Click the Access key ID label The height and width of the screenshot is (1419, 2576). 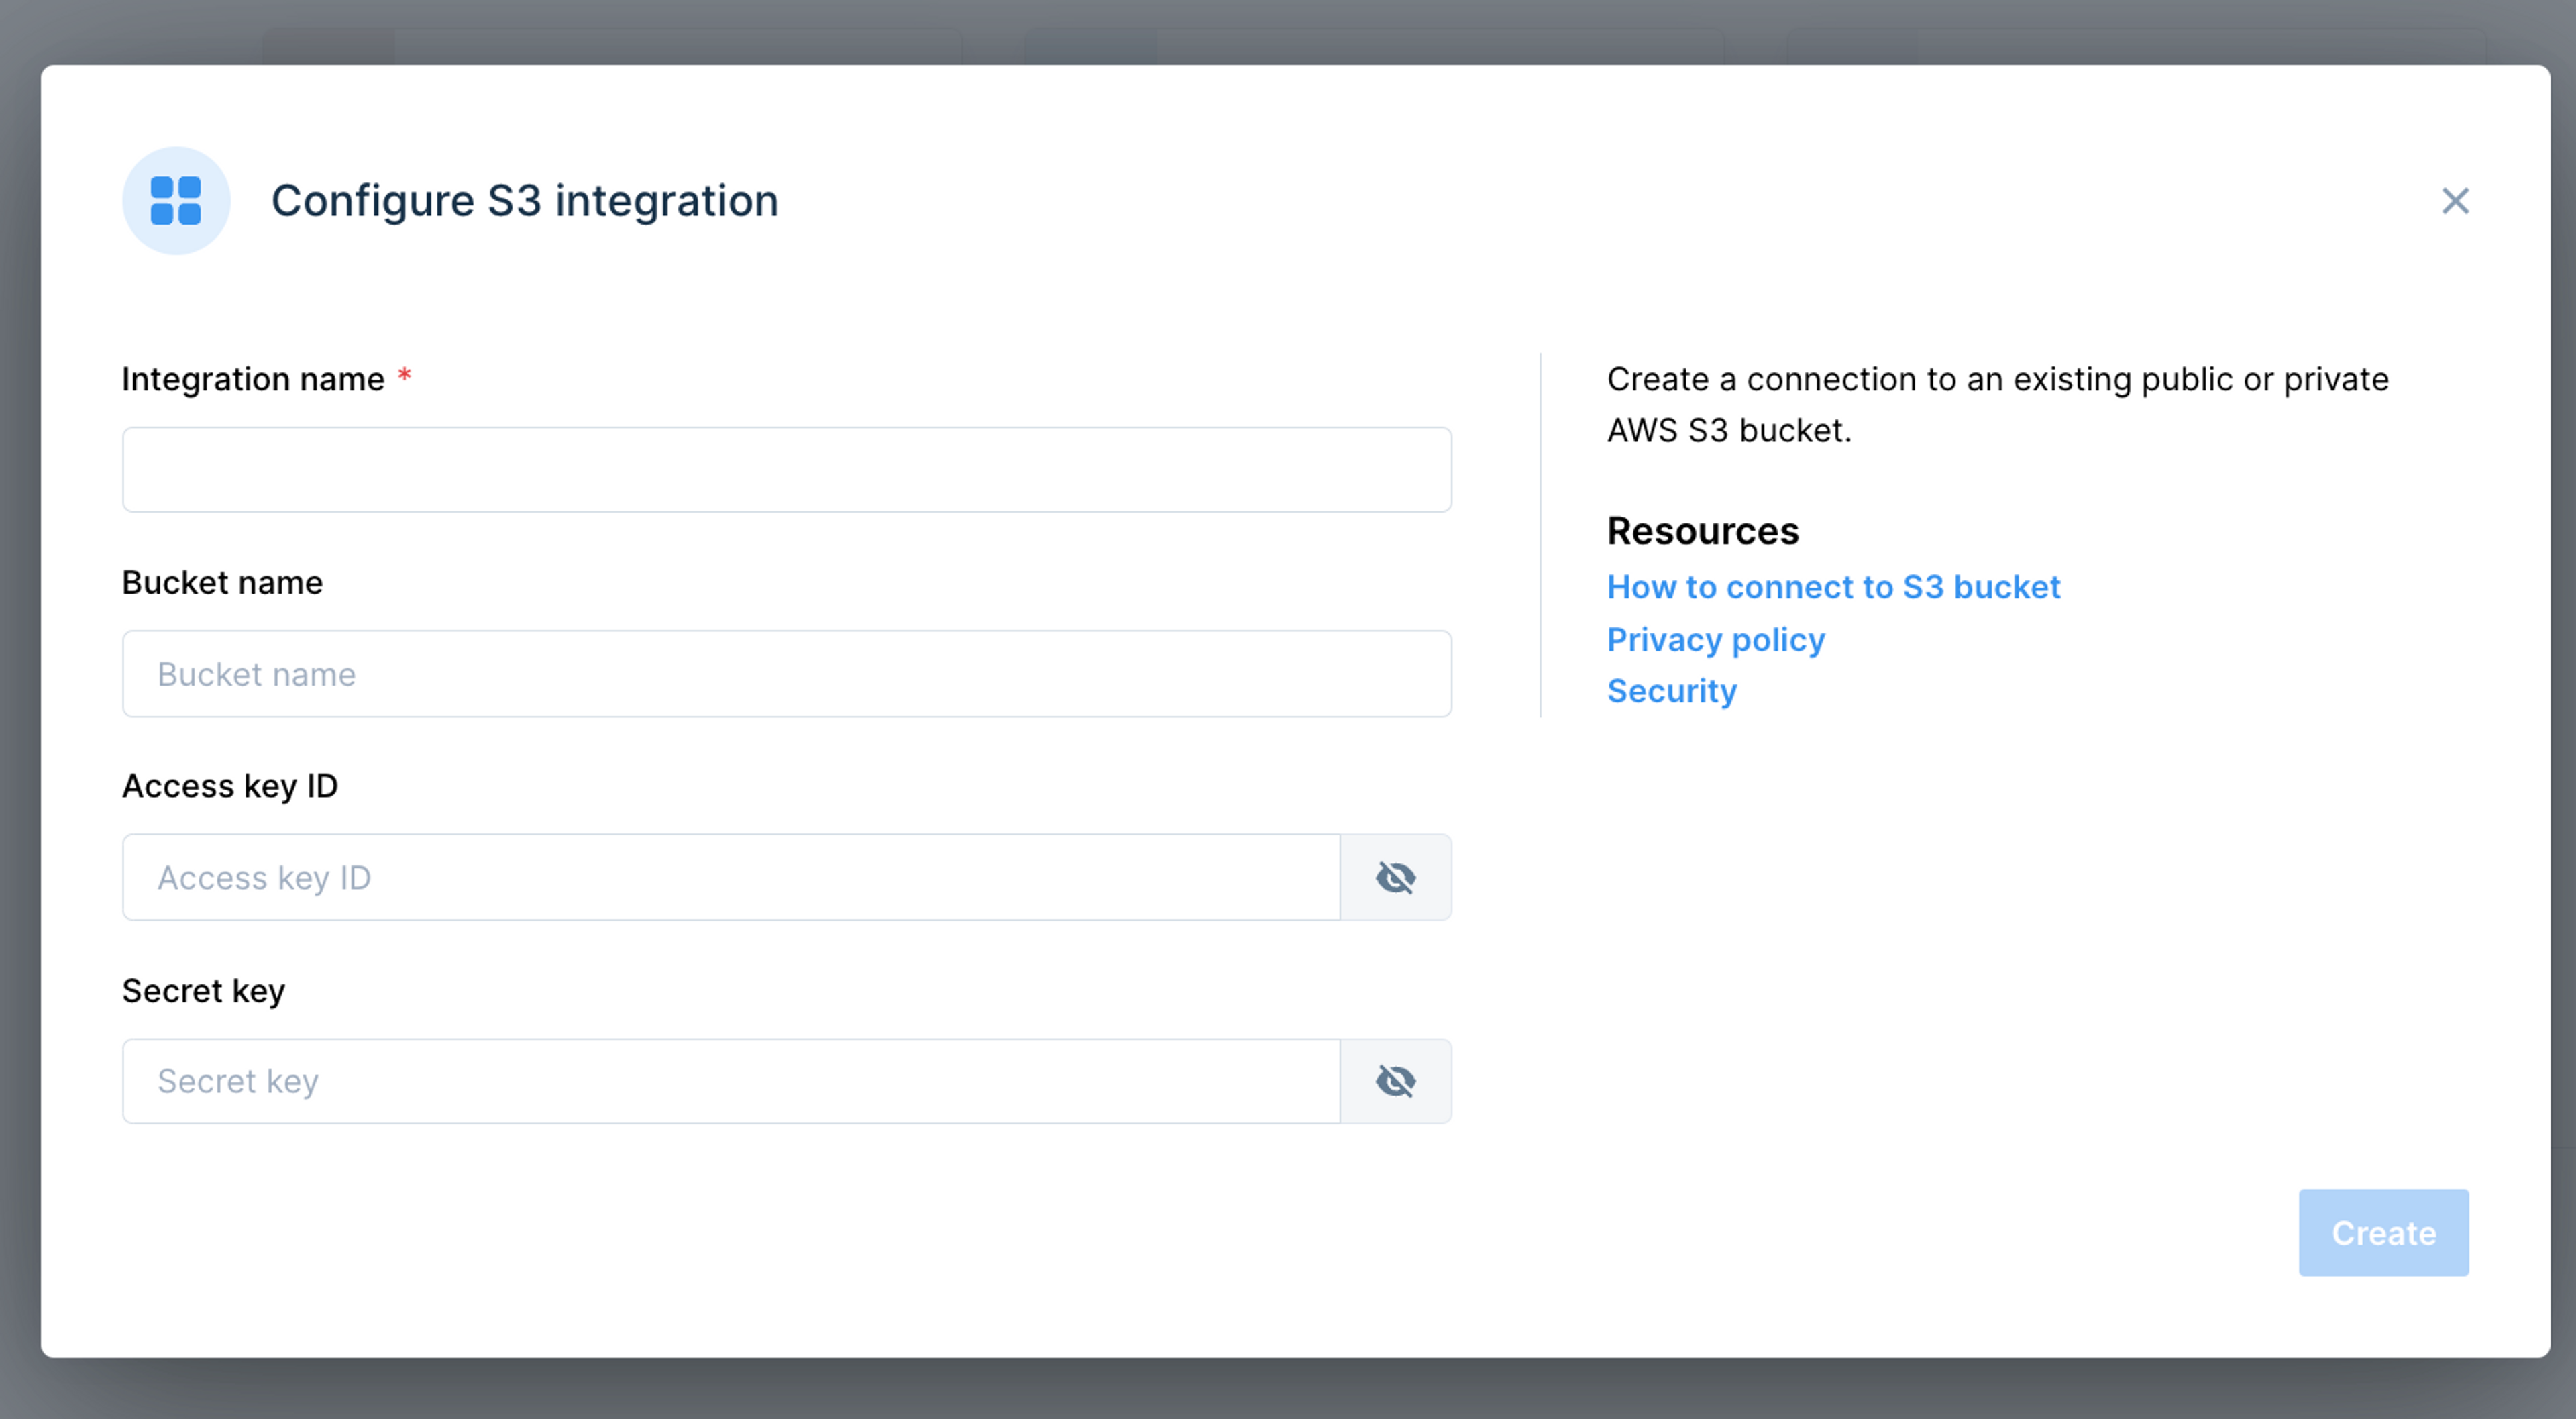230,786
